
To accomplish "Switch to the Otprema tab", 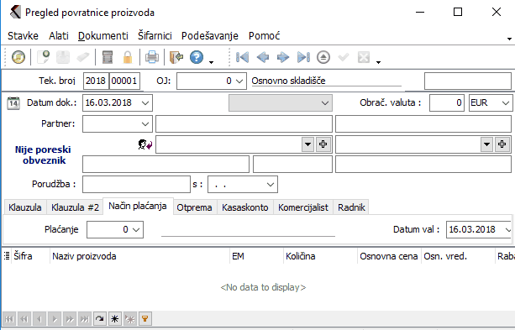I will [194, 207].
